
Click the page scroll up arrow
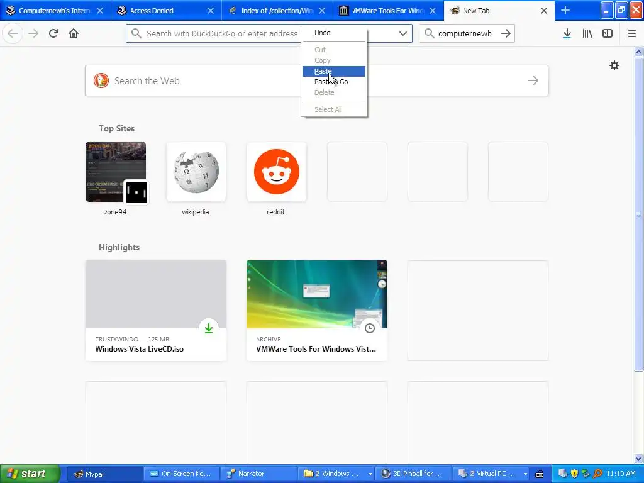pos(639,52)
